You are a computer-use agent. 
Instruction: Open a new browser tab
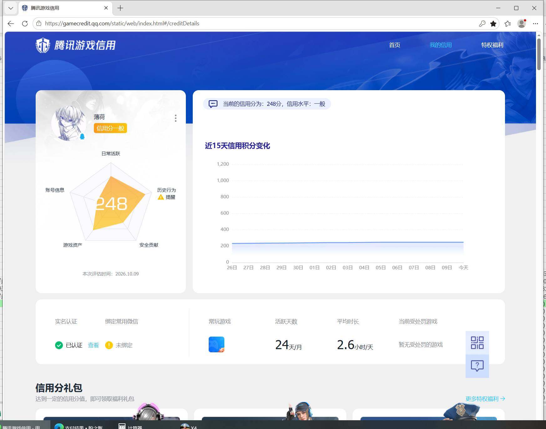120,8
